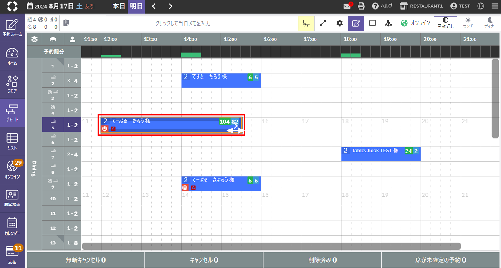Click the キャンセル 0 footer button

(x=204, y=260)
